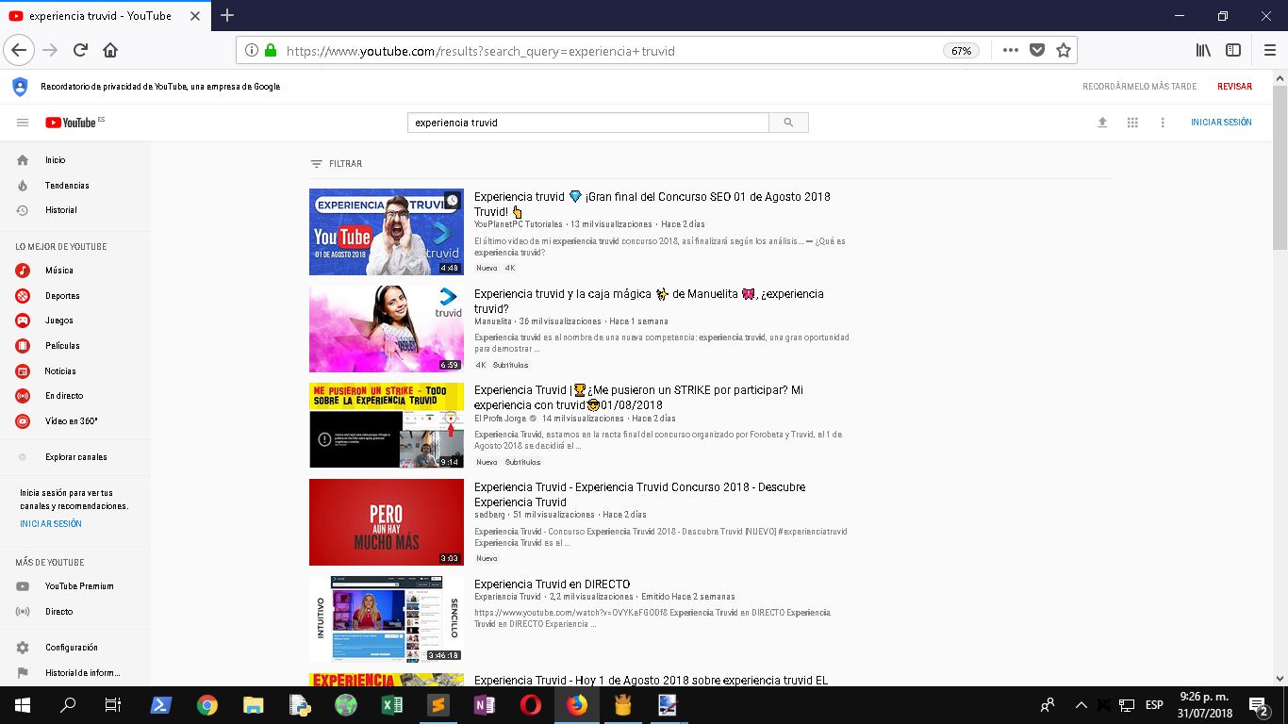Image resolution: width=1288 pixels, height=724 pixels.
Task: Open video title Experiencia Truvid en DIRECTO
Action: tap(553, 584)
